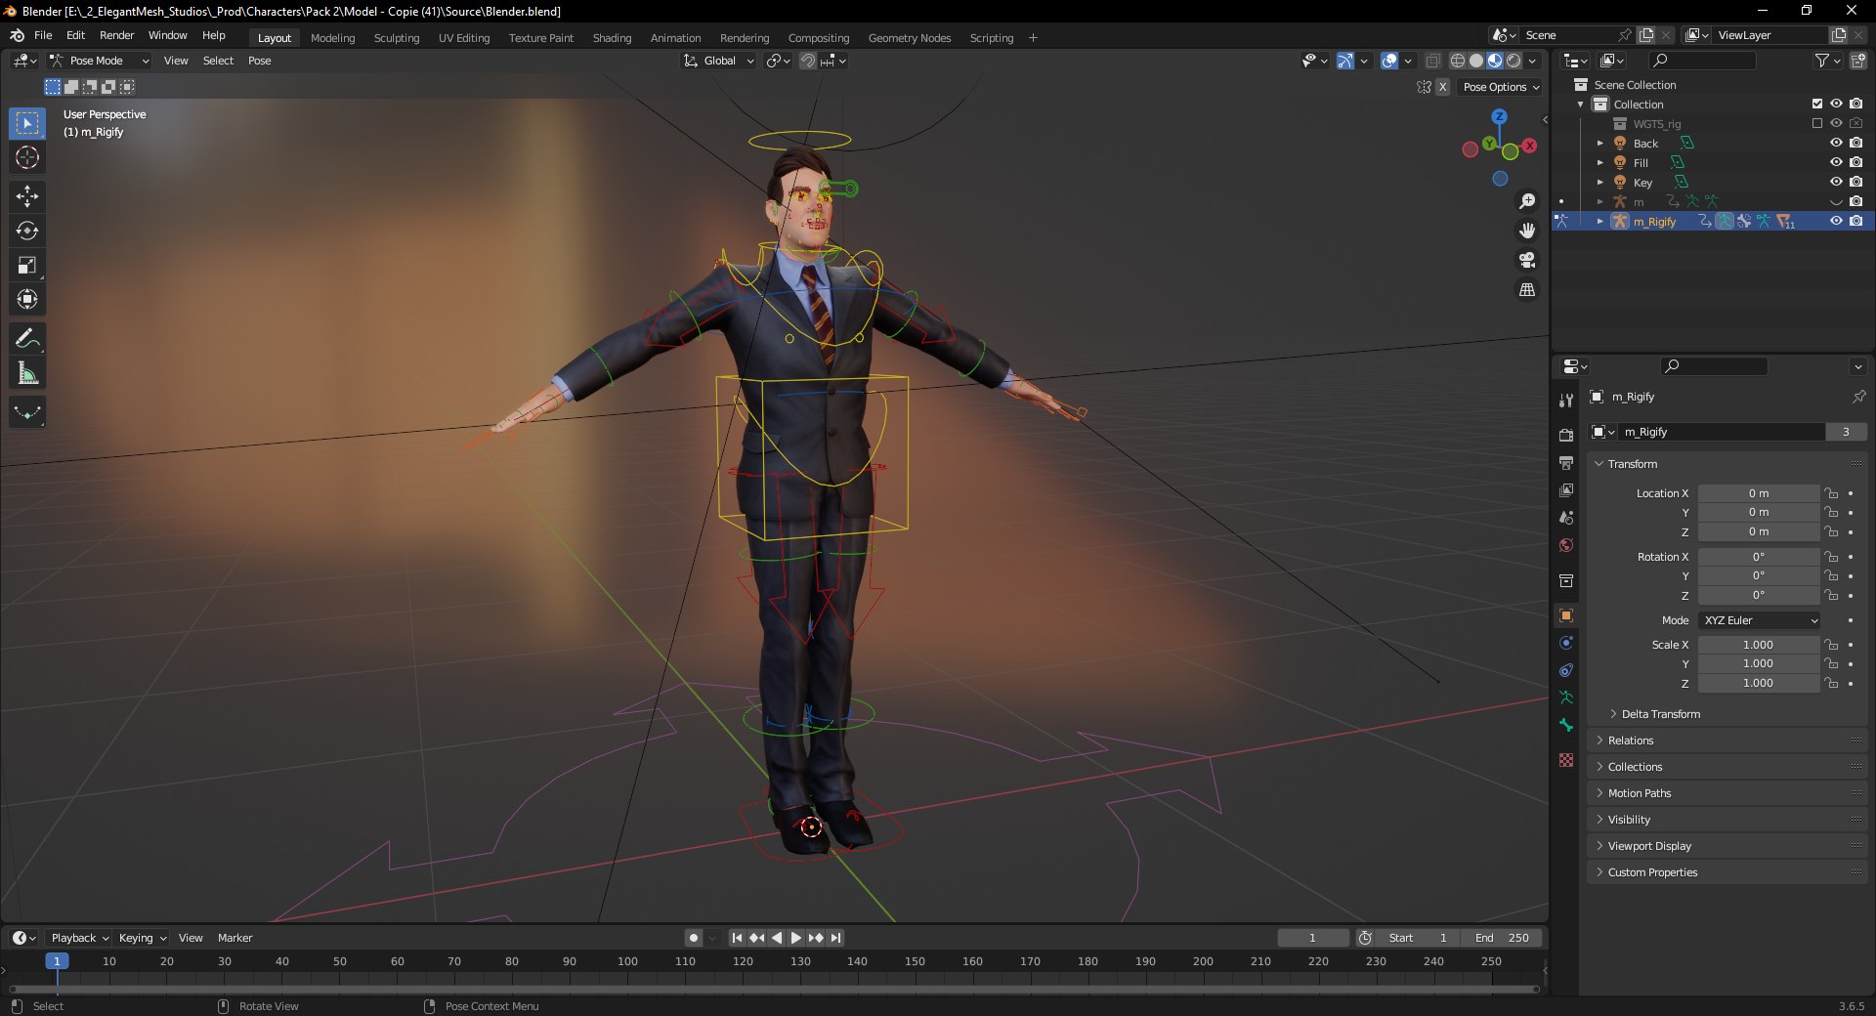Open the Playback dropdown in timeline
1876x1016 pixels.
tap(80, 938)
